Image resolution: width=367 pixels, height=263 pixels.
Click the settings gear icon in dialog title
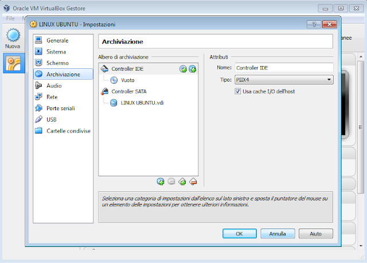(33, 24)
